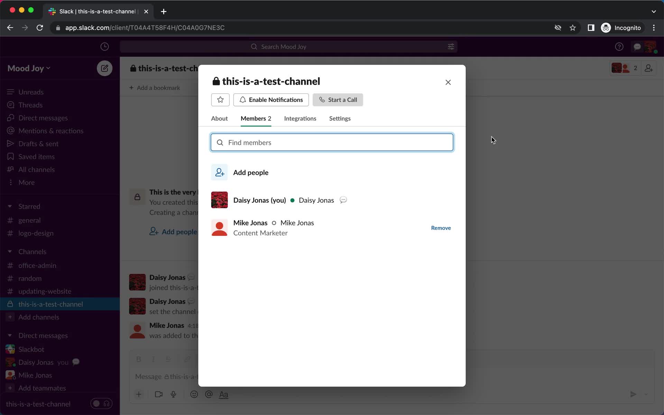The image size is (664, 415).
Task: Expand the Starred section in sidebar
Action: pyautogui.click(x=10, y=206)
